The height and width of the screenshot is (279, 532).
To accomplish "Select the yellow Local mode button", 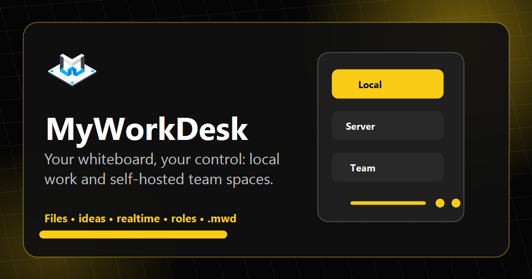I will (x=387, y=84).
